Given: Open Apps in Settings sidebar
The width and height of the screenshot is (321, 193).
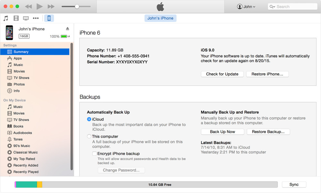Looking at the screenshot, I should [18, 58].
